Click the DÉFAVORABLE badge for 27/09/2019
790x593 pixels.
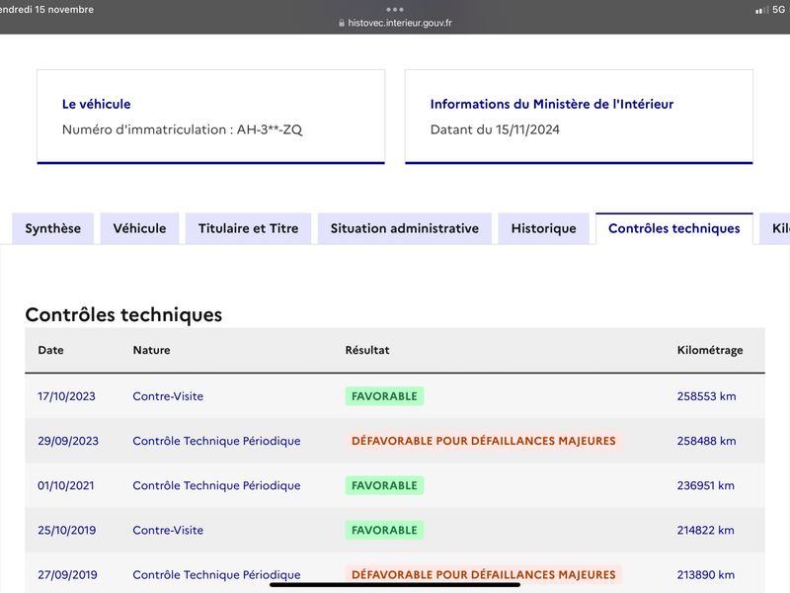click(484, 575)
